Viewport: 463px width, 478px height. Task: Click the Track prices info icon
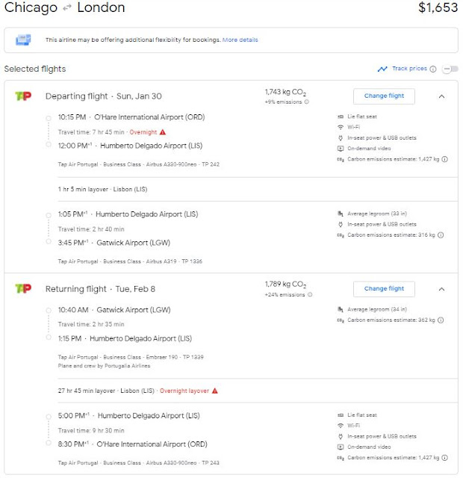tap(435, 69)
